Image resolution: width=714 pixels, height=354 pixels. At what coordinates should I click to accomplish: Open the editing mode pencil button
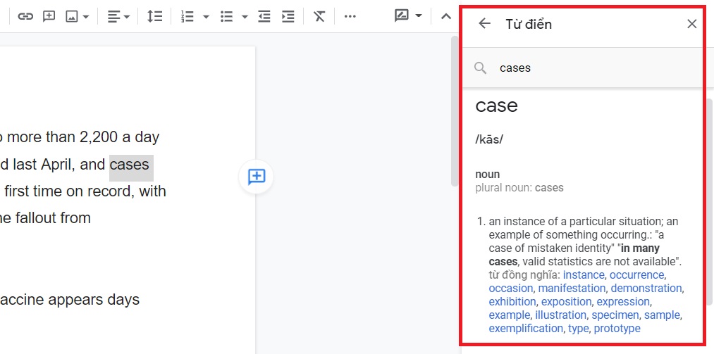coord(402,16)
